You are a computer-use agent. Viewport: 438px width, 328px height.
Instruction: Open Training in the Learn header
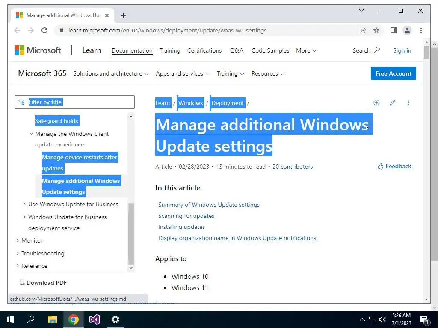pyautogui.click(x=170, y=50)
